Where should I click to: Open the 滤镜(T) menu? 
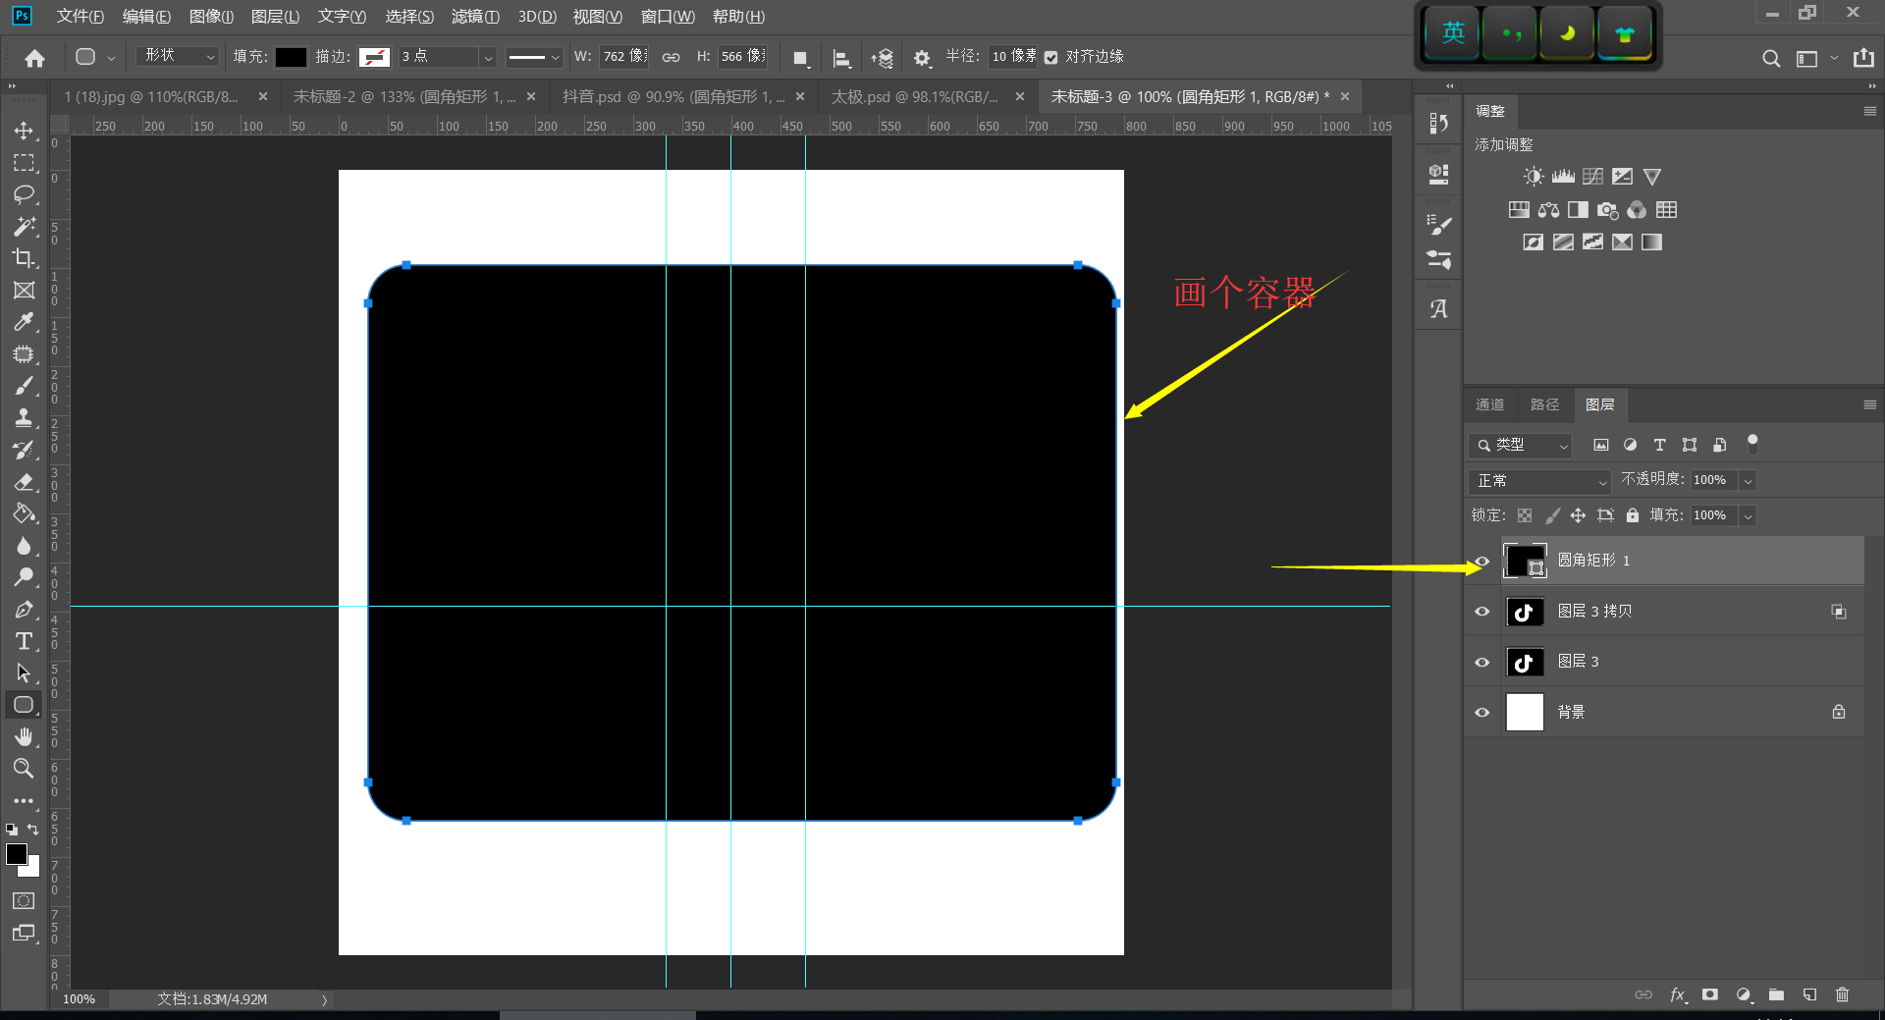click(x=475, y=17)
